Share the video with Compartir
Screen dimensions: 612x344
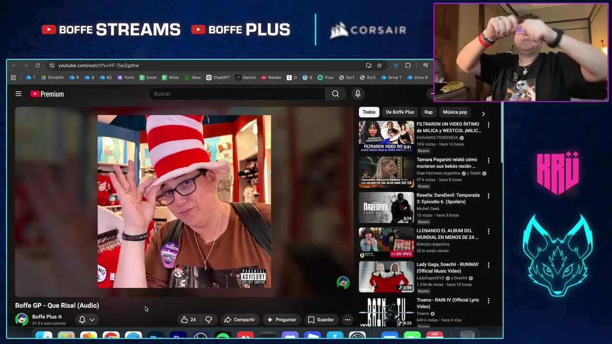tap(240, 320)
